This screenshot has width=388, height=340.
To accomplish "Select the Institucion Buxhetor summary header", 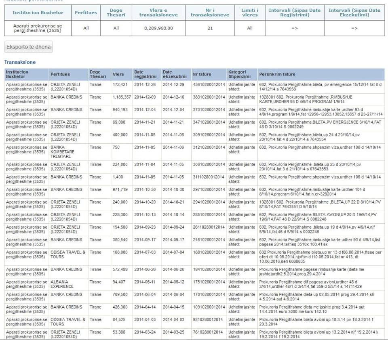I will 38,13.
